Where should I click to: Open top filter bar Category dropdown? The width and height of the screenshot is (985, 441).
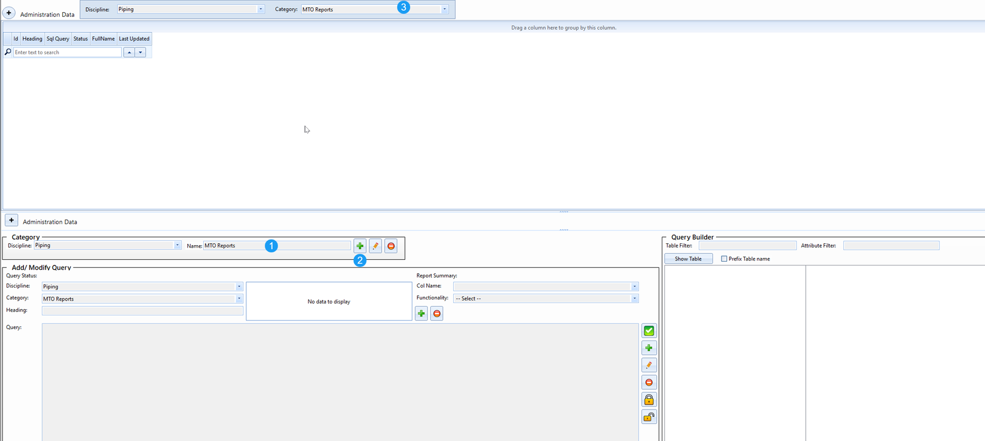tap(444, 9)
